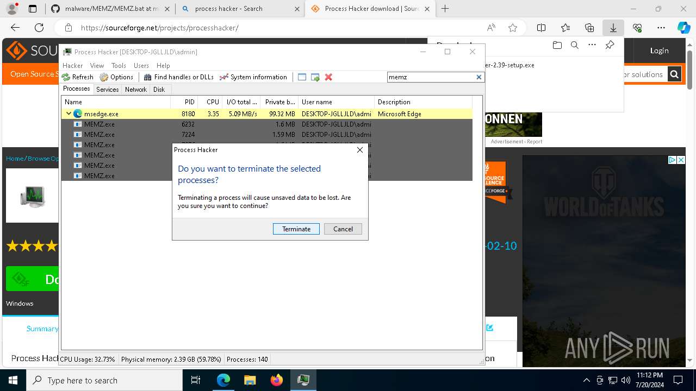Open Edge Favorites star-list icon
This screenshot has width=696, height=391.
(x=565, y=28)
